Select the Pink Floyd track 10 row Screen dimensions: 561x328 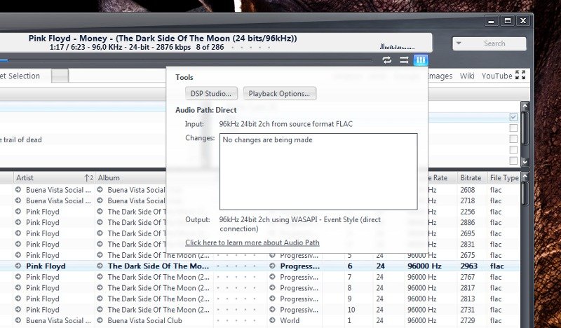point(259,310)
